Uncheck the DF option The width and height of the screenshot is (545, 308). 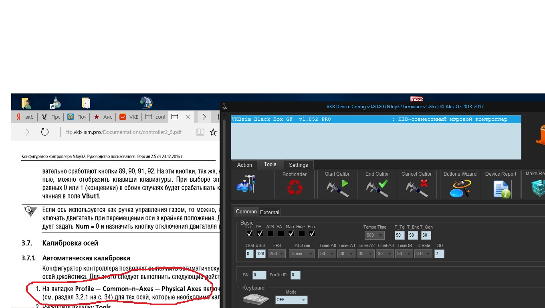click(x=260, y=233)
